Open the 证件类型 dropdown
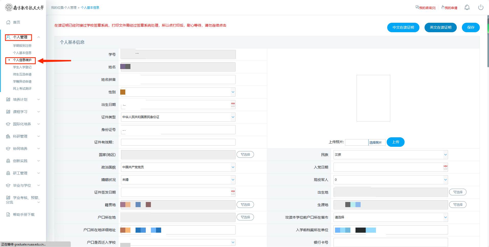This screenshot has width=489, height=247. point(232,117)
